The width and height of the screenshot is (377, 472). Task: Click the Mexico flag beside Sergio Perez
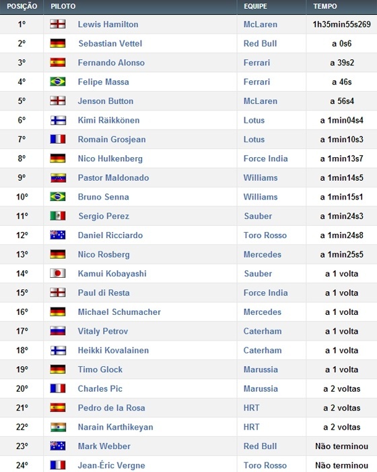point(58,216)
